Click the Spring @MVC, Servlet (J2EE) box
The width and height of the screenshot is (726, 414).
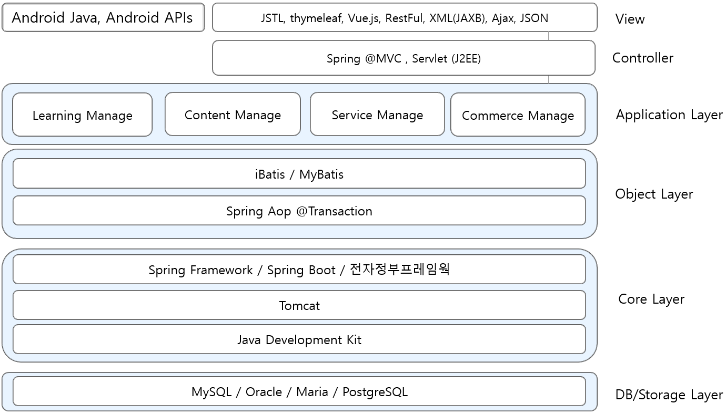404,58
